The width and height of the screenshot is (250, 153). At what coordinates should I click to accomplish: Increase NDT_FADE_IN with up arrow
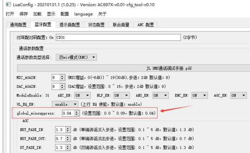pos(68,128)
